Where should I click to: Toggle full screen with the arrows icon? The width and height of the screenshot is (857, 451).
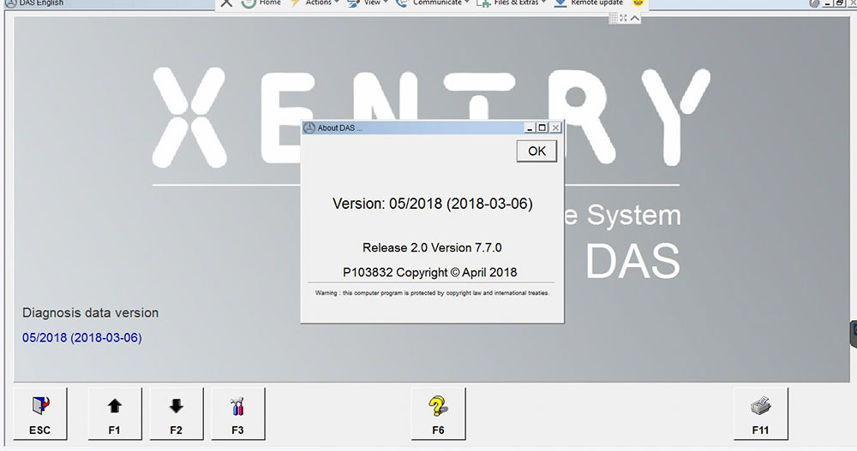click(x=624, y=18)
